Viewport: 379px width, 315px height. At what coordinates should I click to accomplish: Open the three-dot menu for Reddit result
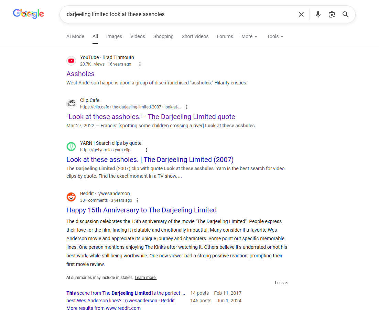pyautogui.click(x=137, y=200)
